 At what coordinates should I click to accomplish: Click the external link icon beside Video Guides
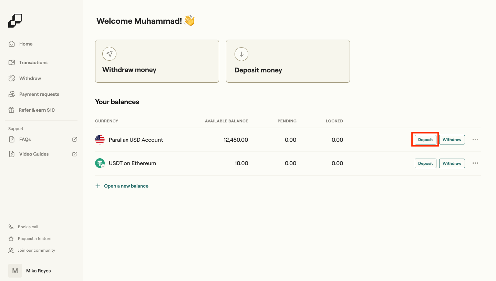tap(74, 154)
